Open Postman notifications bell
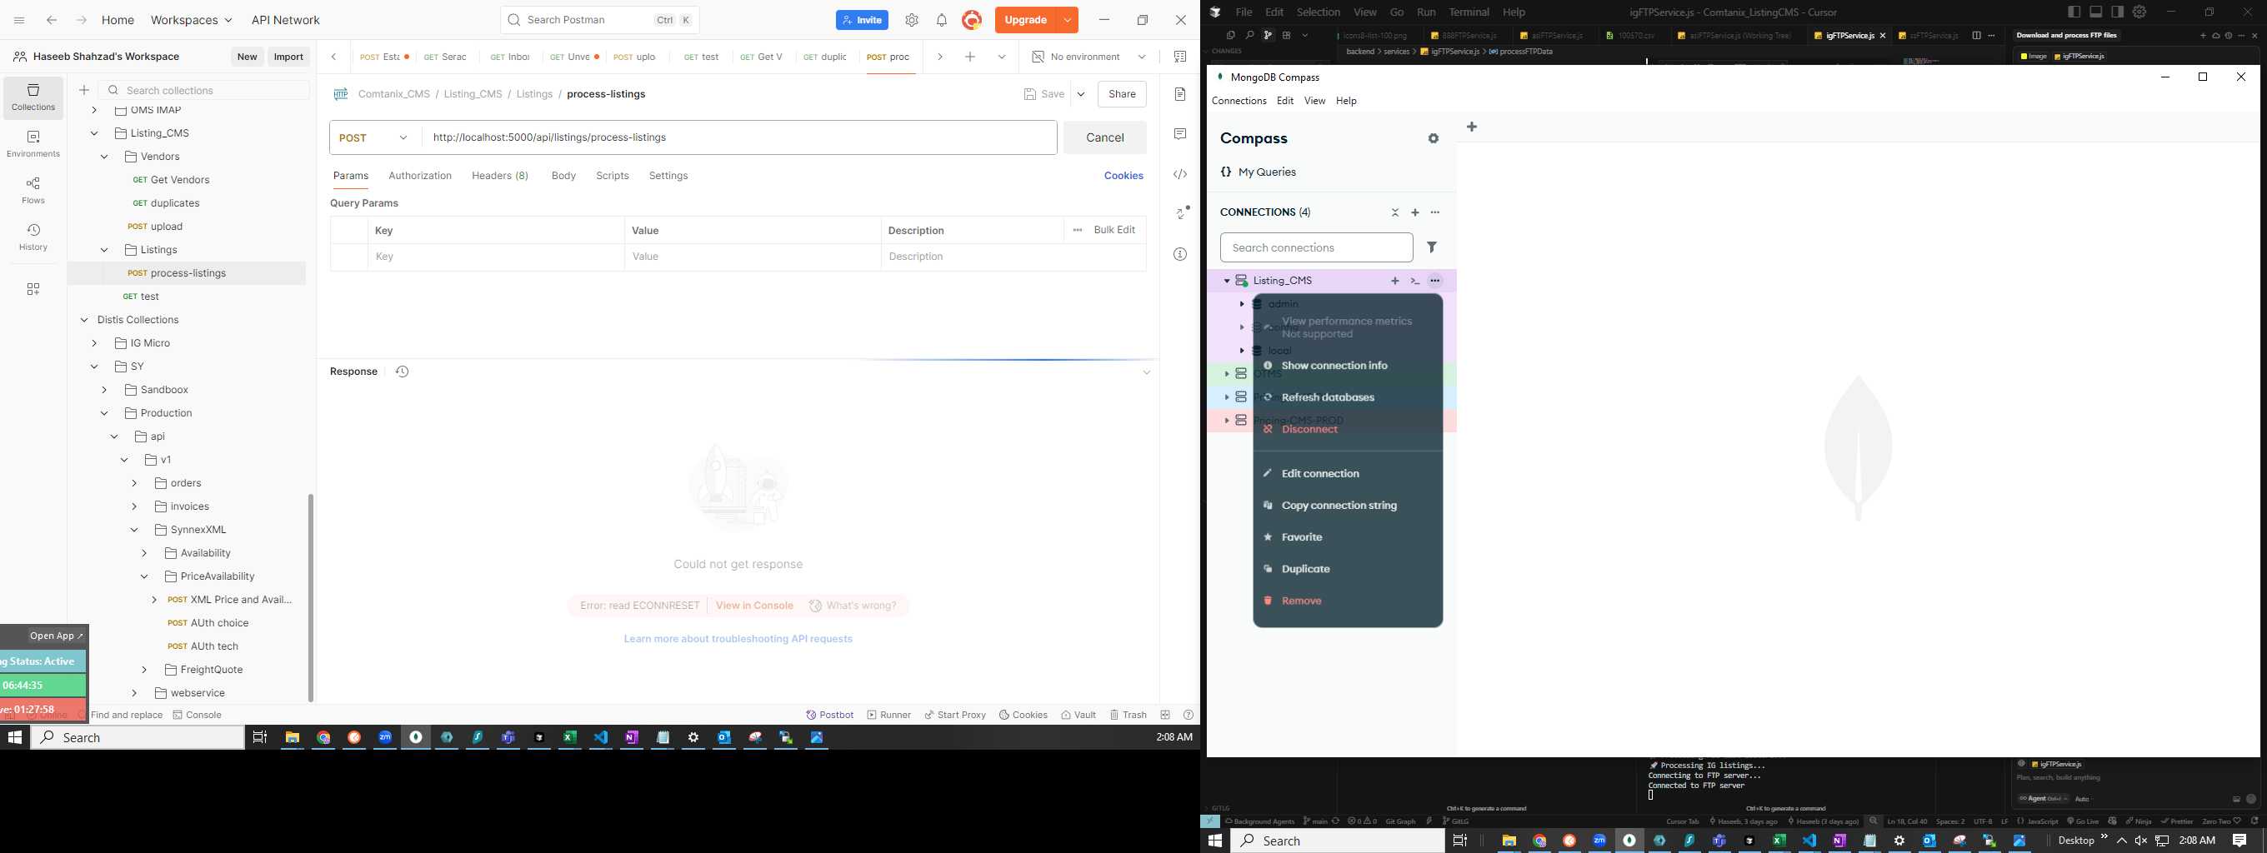The image size is (2267, 853). (941, 20)
